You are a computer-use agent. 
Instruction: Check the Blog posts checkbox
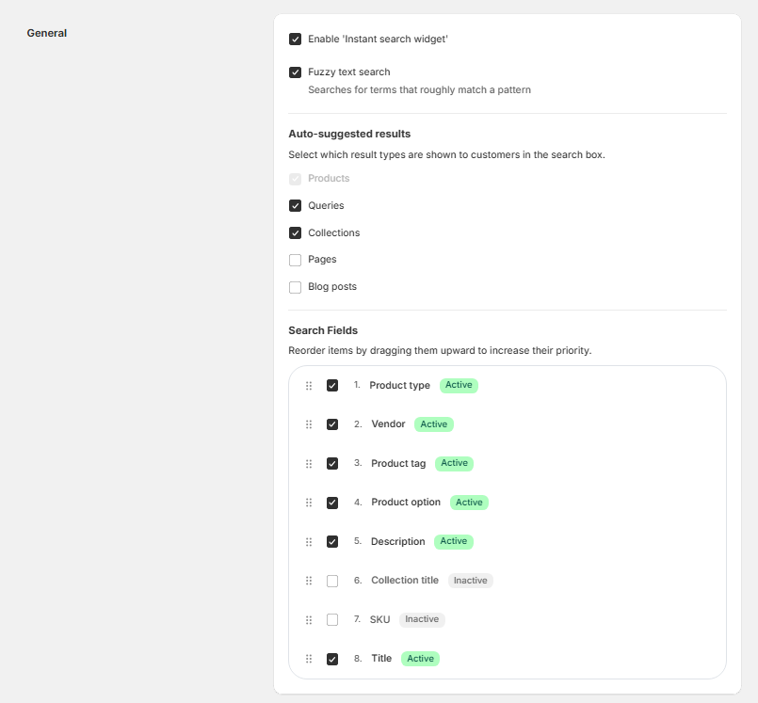point(296,287)
